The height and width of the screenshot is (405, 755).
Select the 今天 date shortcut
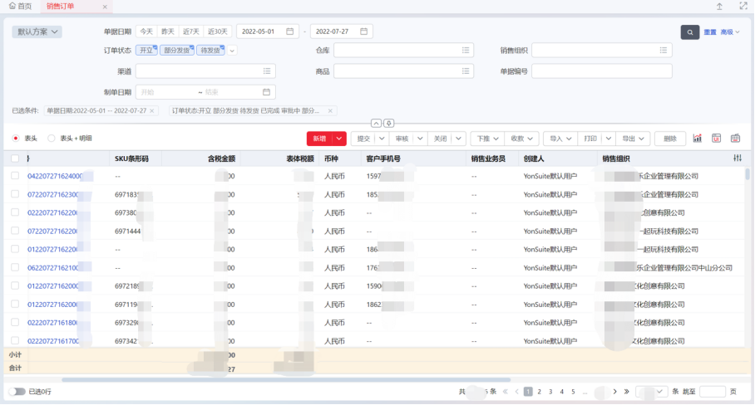pos(146,32)
